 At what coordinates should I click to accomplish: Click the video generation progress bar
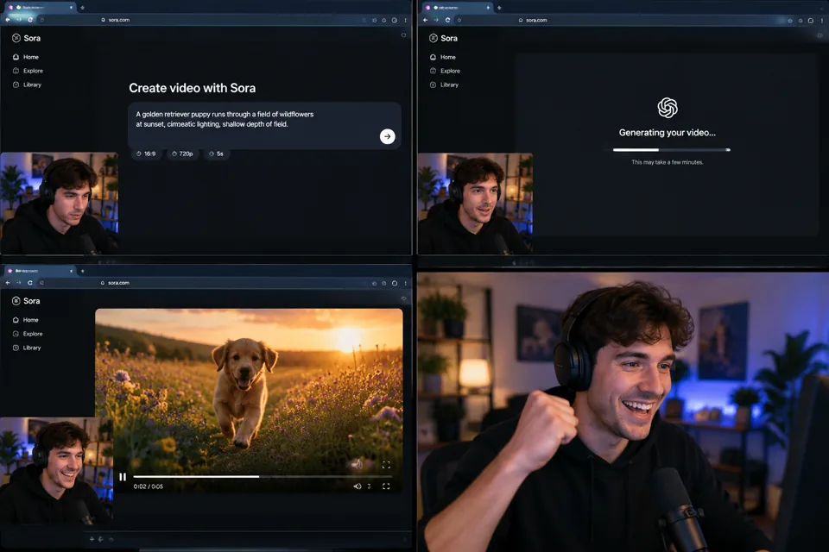coord(672,150)
